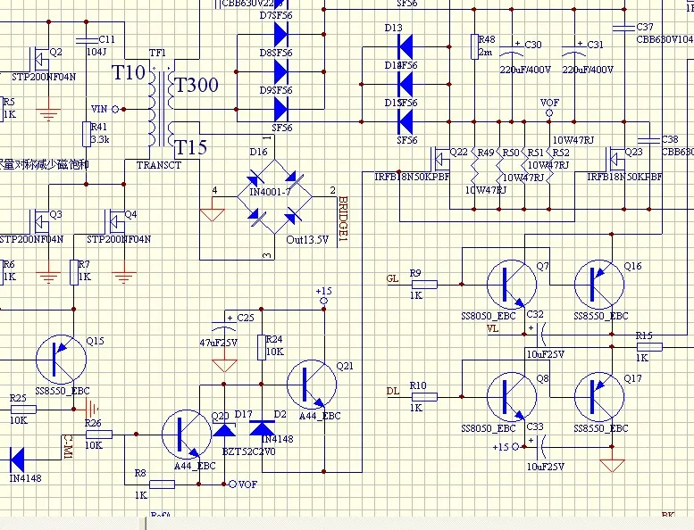Select the D17 BZT52C2V0 zener symbol

(224, 430)
